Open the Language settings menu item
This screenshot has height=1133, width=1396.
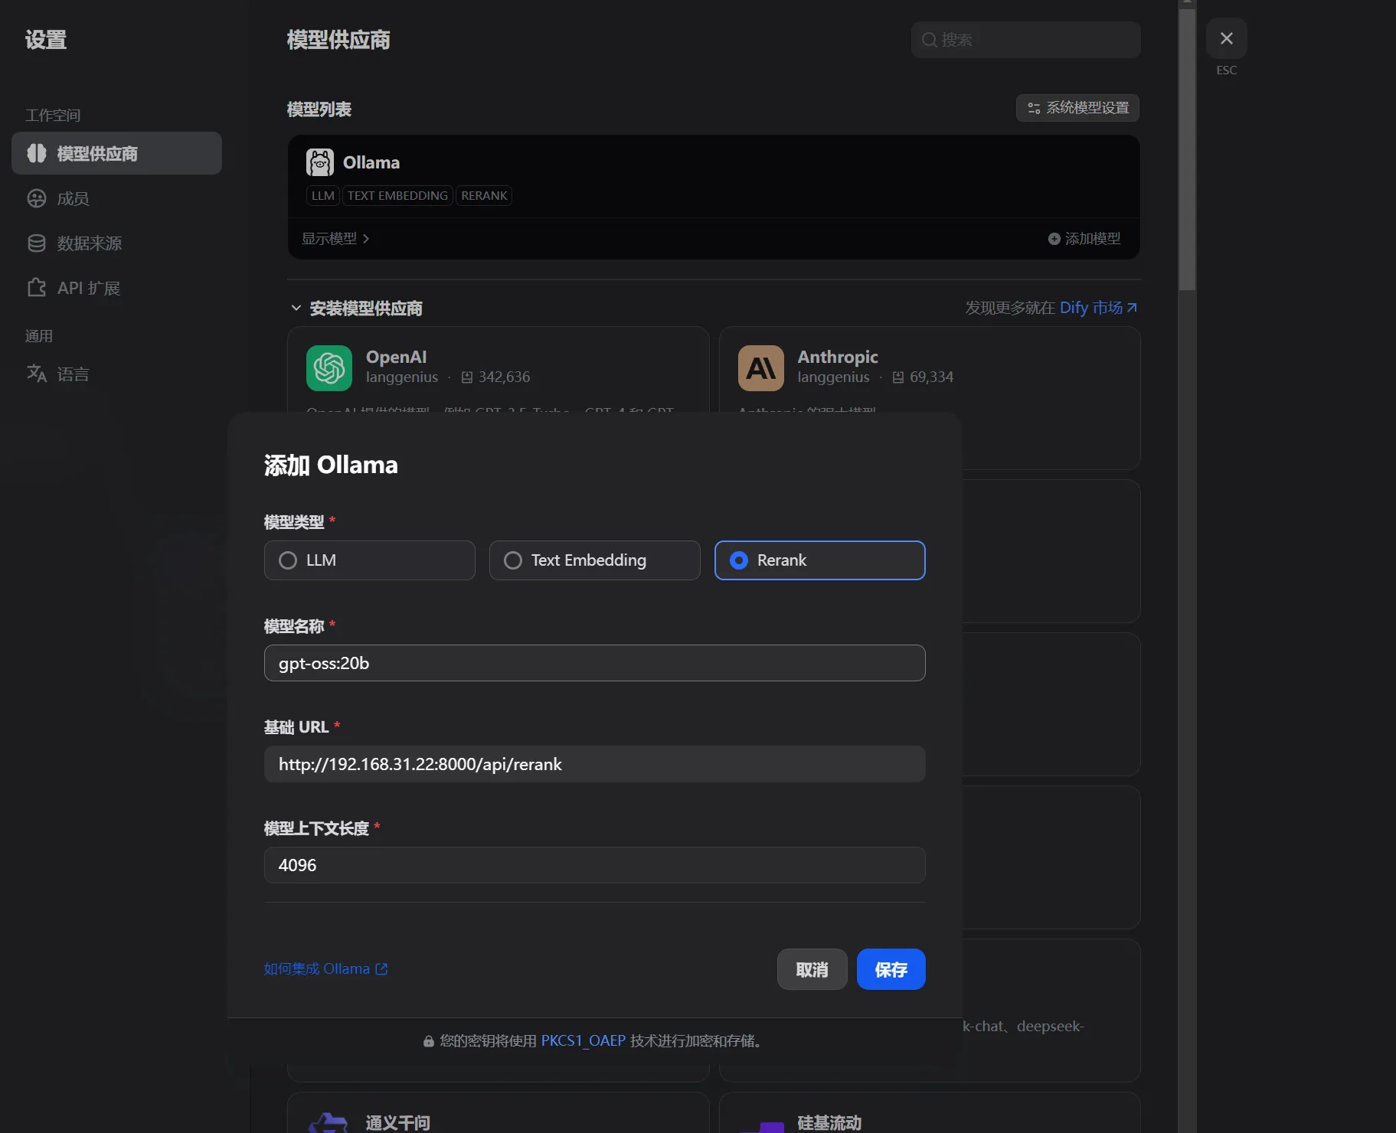[x=73, y=374]
